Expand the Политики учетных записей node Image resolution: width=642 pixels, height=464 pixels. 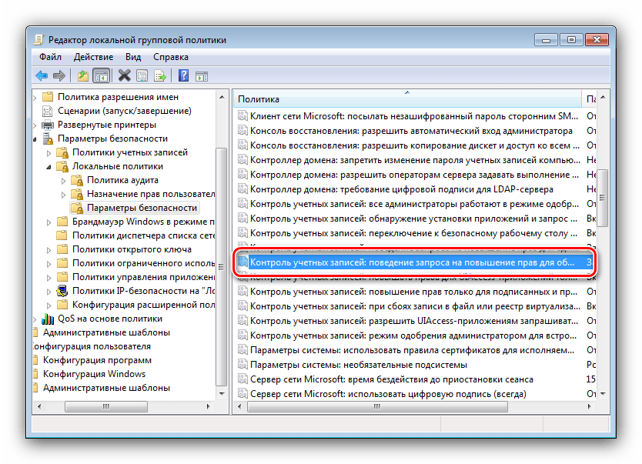(x=50, y=152)
